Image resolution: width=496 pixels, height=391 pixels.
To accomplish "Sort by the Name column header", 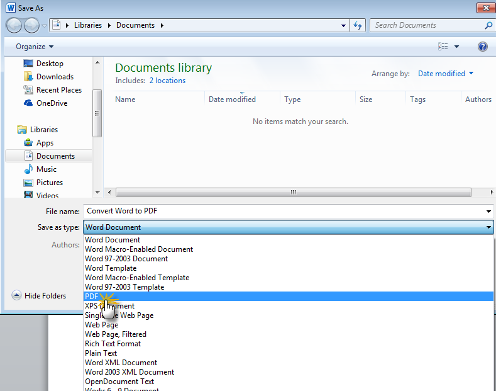I will point(125,99).
